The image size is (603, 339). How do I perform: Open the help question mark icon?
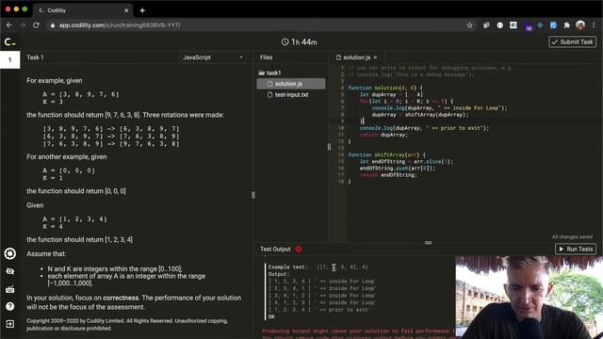pyautogui.click(x=10, y=306)
